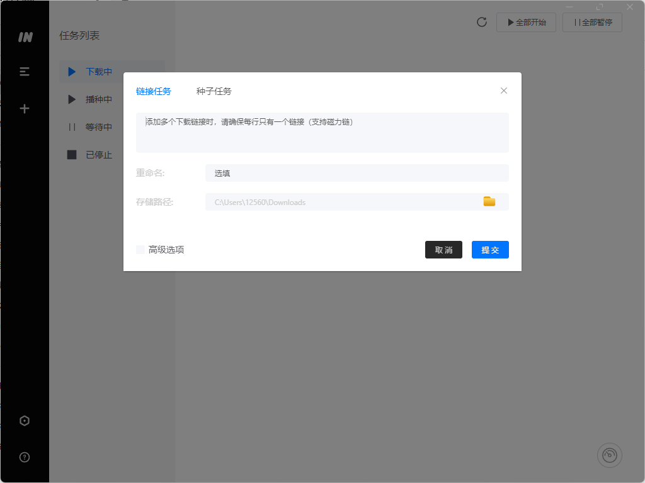Viewport: 645px width, 483px height.
Task: Open the folder picker for storage path
Action: pyautogui.click(x=490, y=201)
